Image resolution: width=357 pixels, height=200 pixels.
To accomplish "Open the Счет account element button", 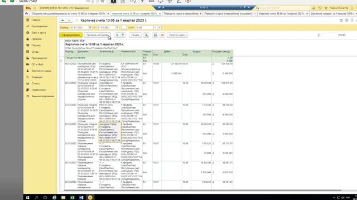I will tap(159, 27).
